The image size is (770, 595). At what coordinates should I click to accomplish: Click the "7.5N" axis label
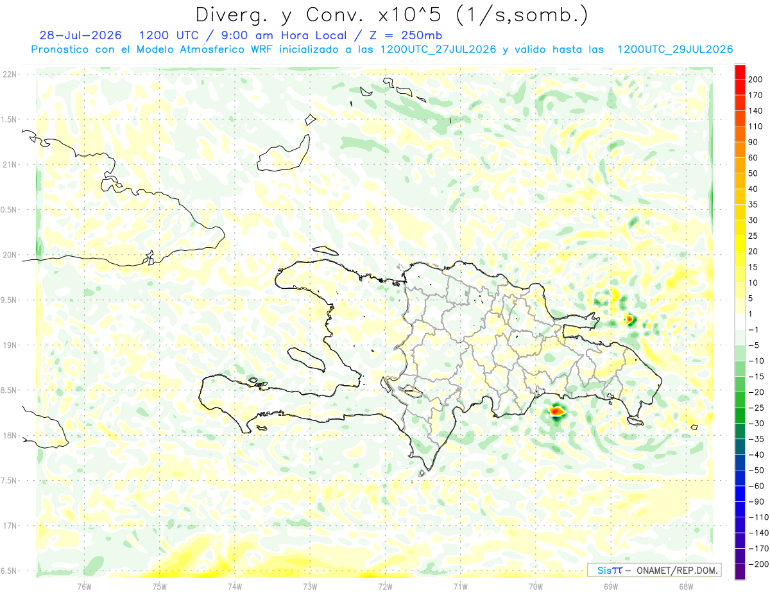pyautogui.click(x=10, y=480)
